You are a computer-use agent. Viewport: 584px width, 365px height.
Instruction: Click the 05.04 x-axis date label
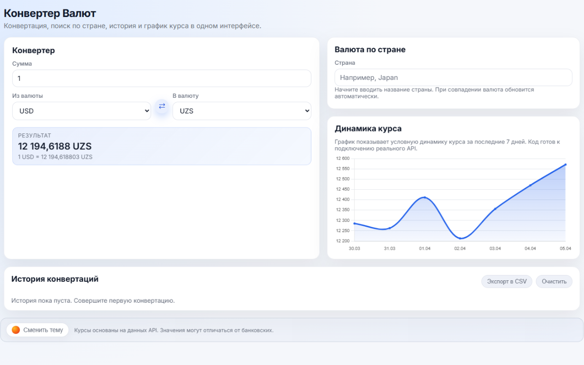pos(565,248)
